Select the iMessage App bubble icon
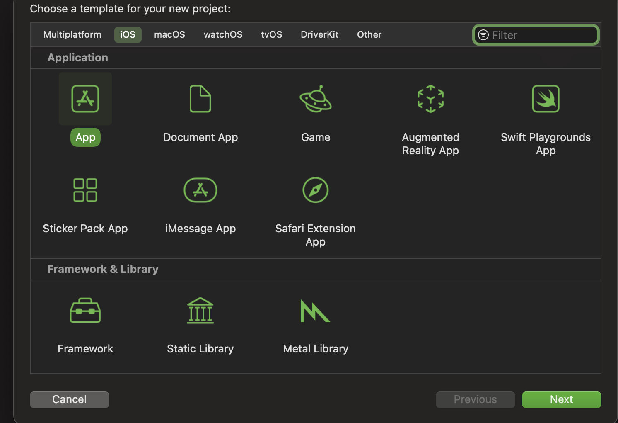Image resolution: width=618 pixels, height=423 pixels. (x=200, y=190)
